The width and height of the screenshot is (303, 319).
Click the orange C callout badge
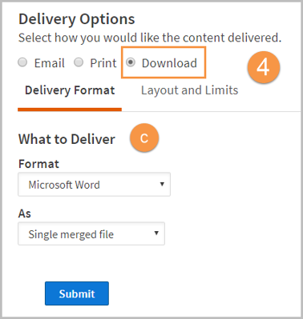[144, 138]
